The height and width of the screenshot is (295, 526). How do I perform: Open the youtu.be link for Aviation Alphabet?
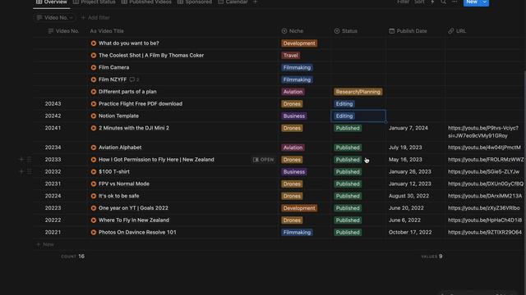coord(484,147)
